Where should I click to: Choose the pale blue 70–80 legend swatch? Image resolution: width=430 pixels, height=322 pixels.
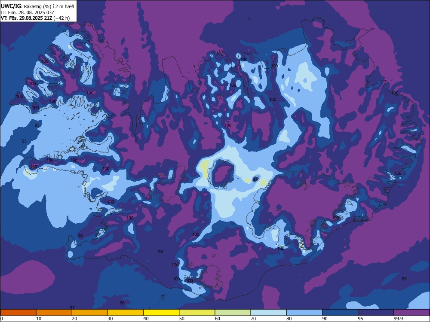pos(269,313)
